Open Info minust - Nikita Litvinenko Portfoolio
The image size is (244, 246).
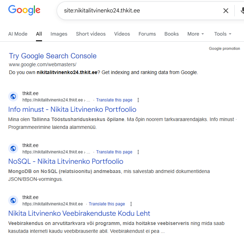[72, 109]
